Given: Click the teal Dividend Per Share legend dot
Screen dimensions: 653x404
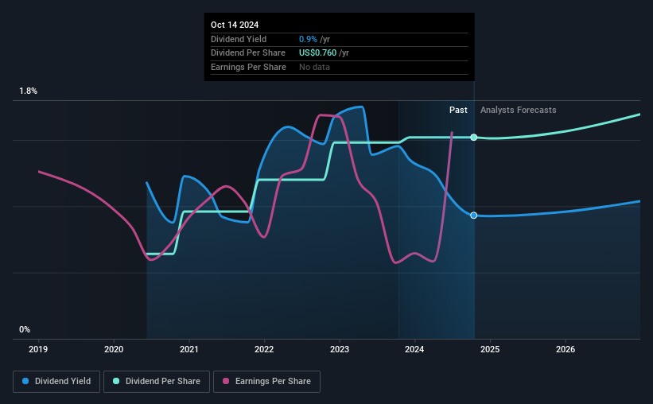Looking at the screenshot, I should [116, 381].
